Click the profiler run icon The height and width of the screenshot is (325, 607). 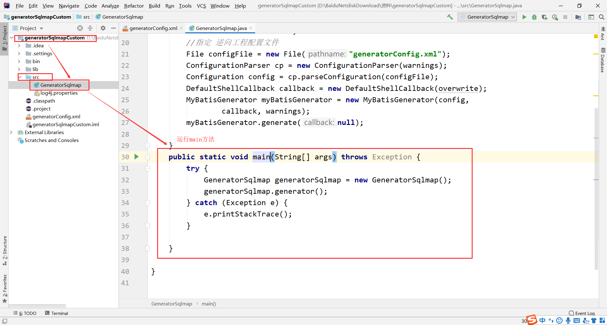(x=555, y=17)
